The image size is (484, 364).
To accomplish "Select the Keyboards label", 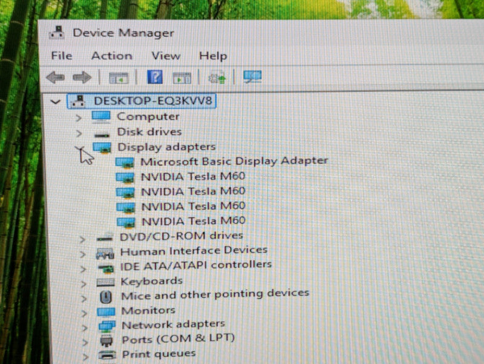I will [x=152, y=281].
